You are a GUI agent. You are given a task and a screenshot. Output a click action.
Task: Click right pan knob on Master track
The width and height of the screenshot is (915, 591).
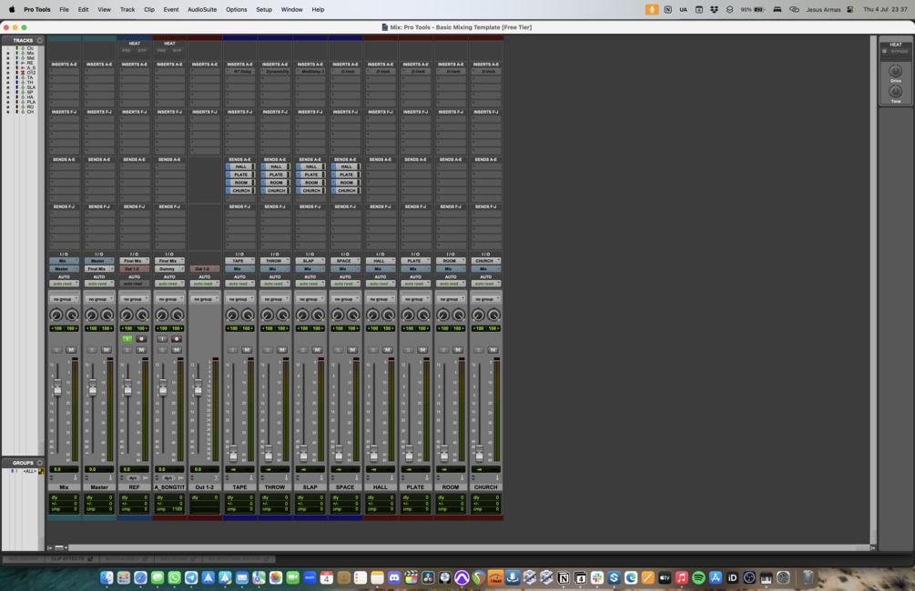pyautogui.click(x=107, y=316)
